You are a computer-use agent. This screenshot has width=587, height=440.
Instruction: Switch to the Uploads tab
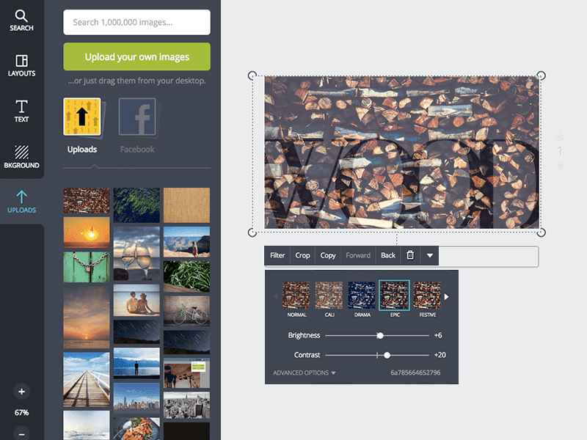tap(81, 125)
